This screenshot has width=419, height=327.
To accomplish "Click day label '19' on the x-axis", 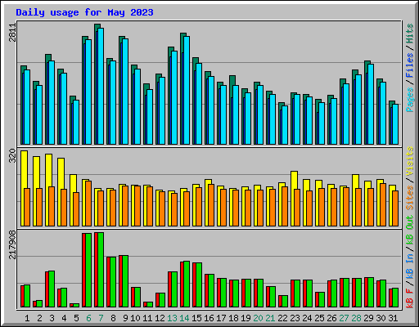I will pyautogui.click(x=246, y=318).
